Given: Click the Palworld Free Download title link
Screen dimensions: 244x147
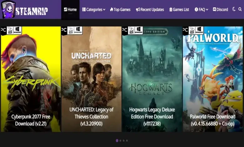Looking at the screenshot, I should (213, 120).
